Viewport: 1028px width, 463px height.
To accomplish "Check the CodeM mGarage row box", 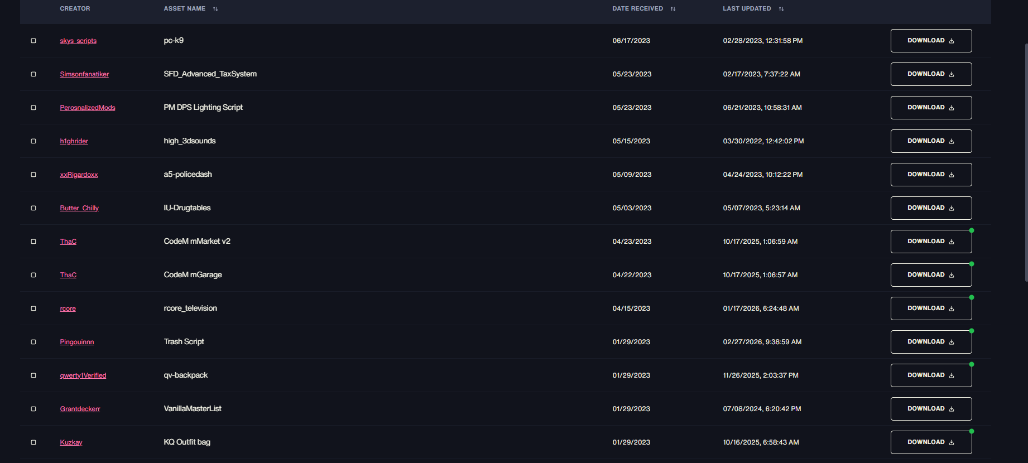I will tap(33, 275).
